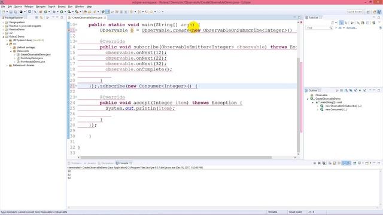Click the Open Perspective icon
The width and height of the screenshot is (383, 215).
(x=368, y=12)
